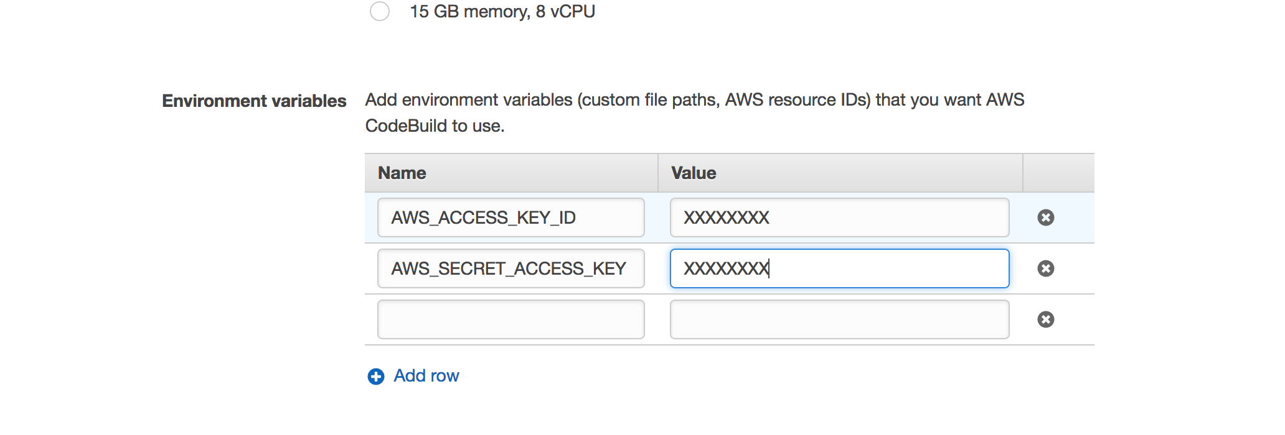Delete the AWS_SECRET_ACCESS_KEY variable row

(1046, 268)
